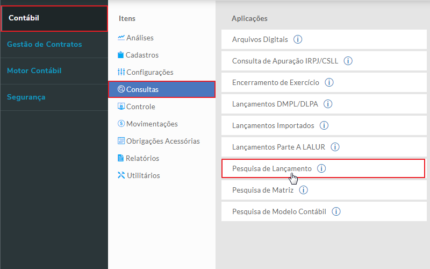Image resolution: width=430 pixels, height=269 pixels.
Task: Click info icon beside Lançamentos DMPL/DLPA
Action: 328,104
